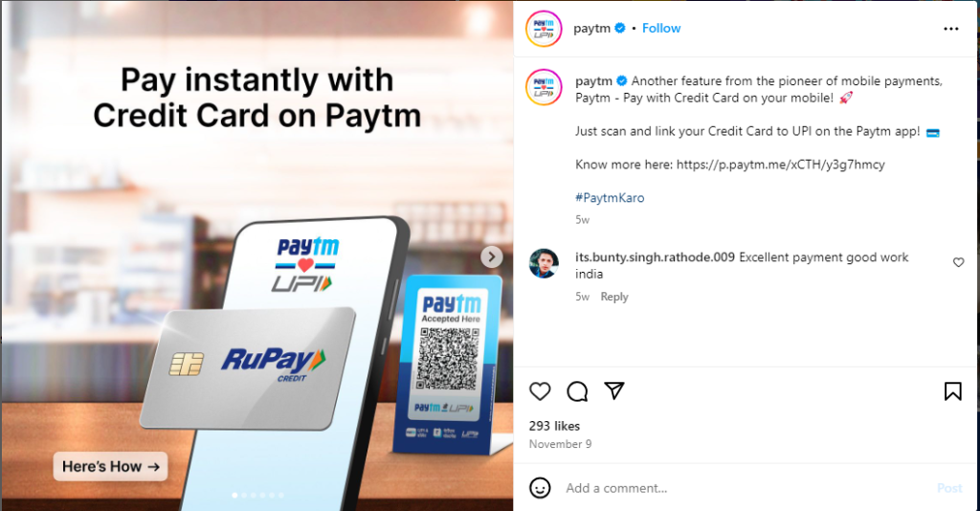
Task: Select the second carousel dot indicator
Action: [x=244, y=496]
